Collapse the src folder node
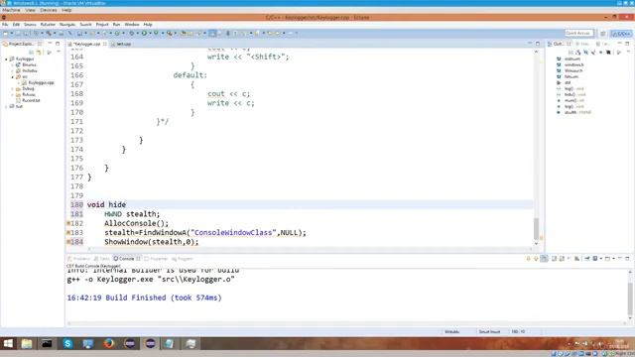This screenshot has height=357, width=635. [13, 77]
